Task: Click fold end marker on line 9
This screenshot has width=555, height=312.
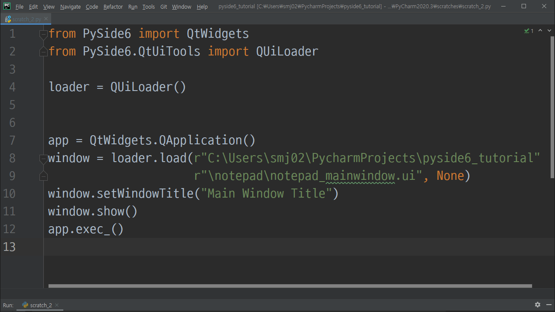Action: pyautogui.click(x=43, y=176)
